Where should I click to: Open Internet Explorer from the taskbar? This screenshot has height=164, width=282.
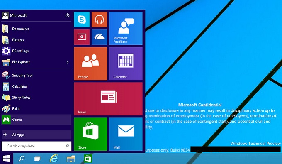pos(54,159)
